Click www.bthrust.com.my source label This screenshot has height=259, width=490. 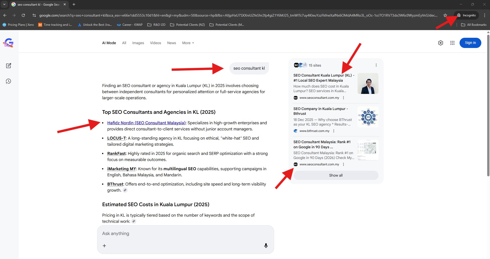point(314,131)
